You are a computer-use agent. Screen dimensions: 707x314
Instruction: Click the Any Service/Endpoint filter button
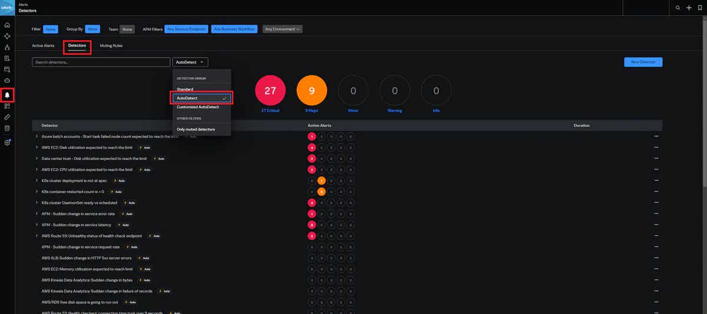pyautogui.click(x=186, y=29)
